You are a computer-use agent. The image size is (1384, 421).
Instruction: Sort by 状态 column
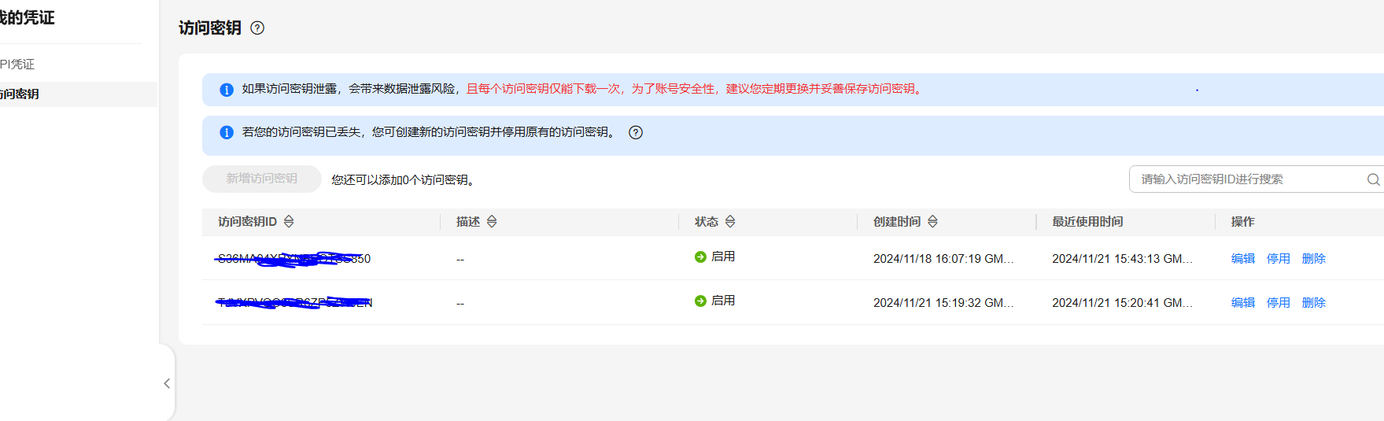click(x=730, y=222)
